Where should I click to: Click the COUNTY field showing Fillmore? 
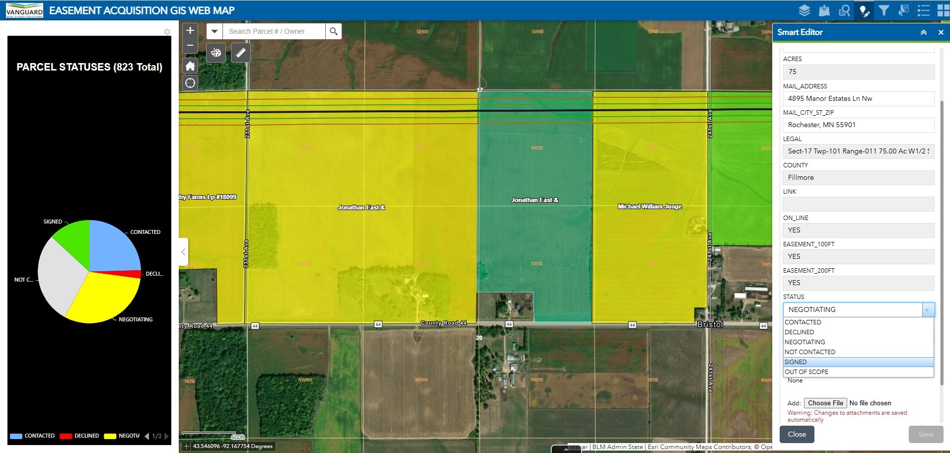tap(859, 177)
